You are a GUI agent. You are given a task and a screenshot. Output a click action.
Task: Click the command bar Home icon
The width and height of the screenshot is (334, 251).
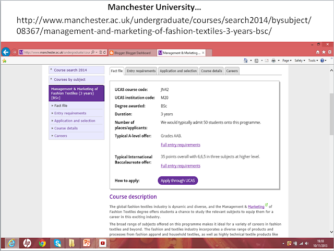[x=246, y=61]
